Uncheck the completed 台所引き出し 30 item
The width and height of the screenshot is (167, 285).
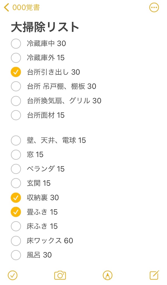[16, 72]
